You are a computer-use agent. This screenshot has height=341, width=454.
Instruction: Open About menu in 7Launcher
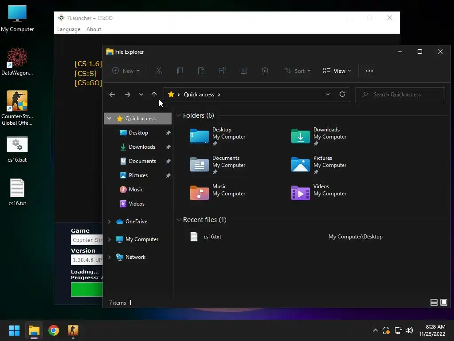pos(94,29)
